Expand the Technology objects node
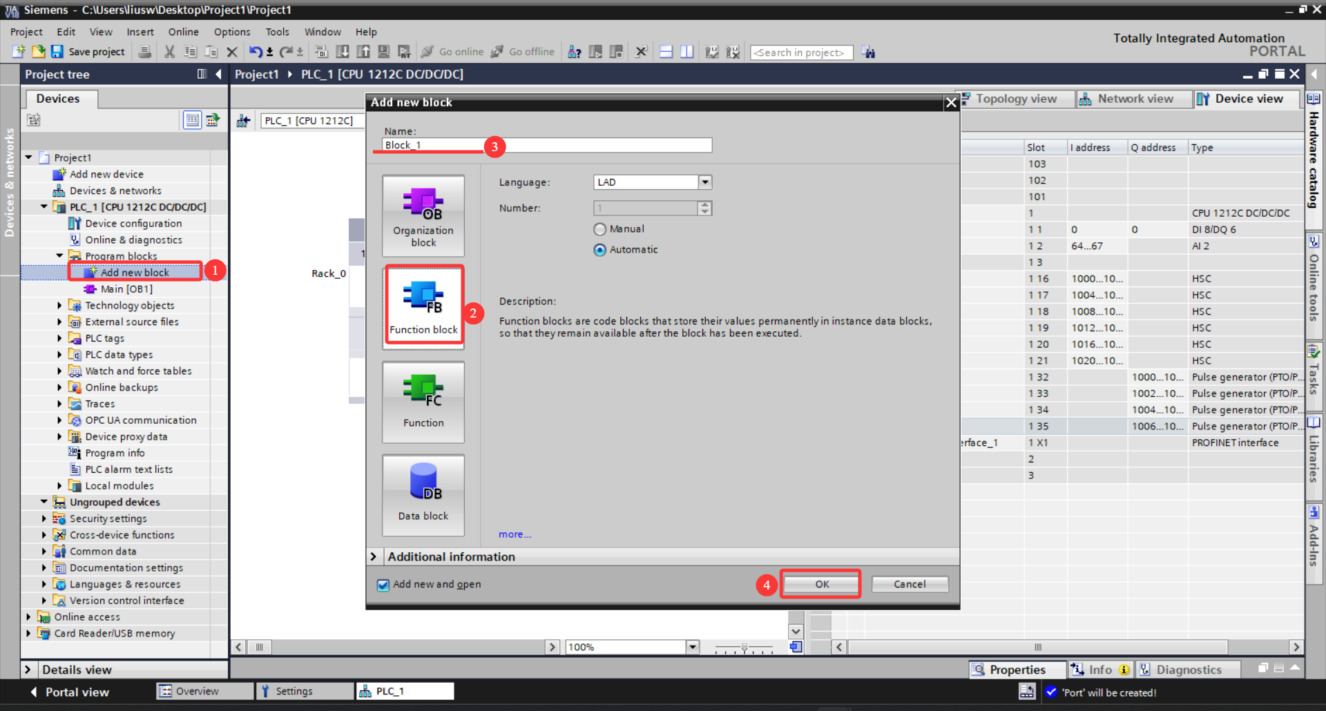This screenshot has height=711, width=1326. click(x=59, y=305)
